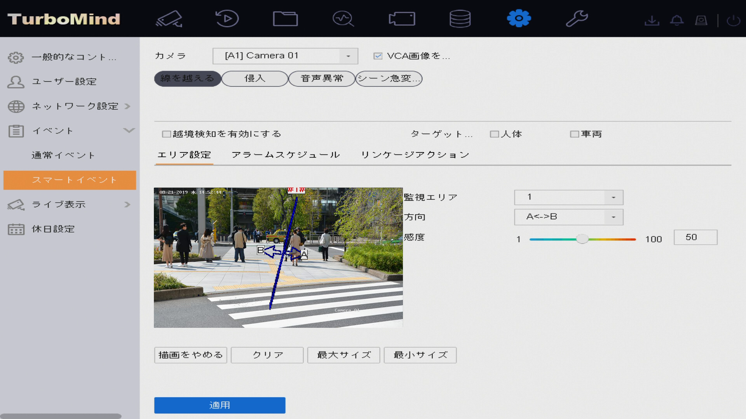Collapse the イベント sidebar section
Image resolution: width=746 pixels, height=419 pixels.
click(129, 131)
